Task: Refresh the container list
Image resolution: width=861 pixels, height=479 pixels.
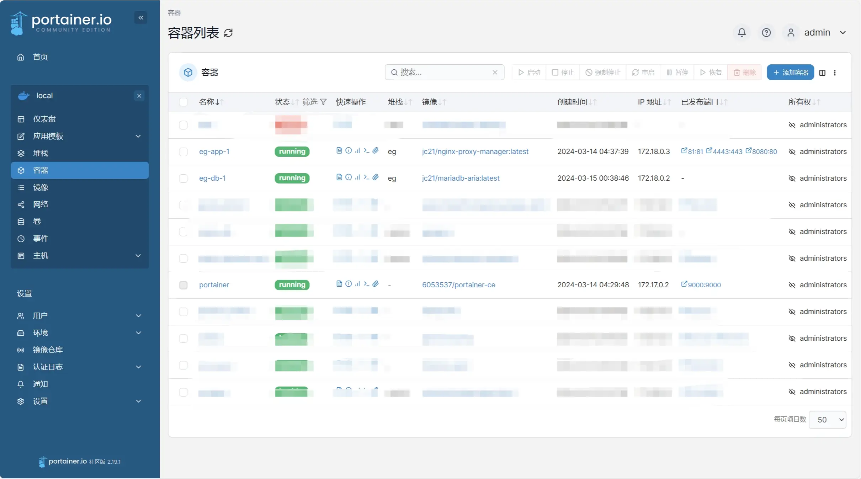Action: pyautogui.click(x=228, y=33)
